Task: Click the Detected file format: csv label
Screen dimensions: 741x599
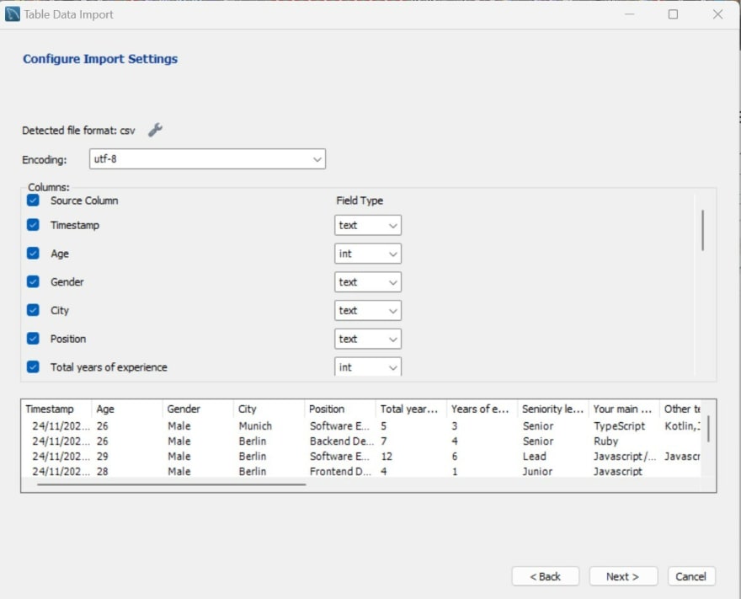Action: coord(78,131)
